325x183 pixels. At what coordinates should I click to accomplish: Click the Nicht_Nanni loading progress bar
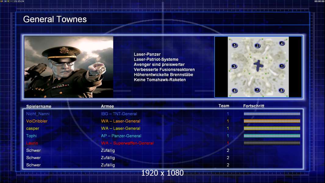272,113
